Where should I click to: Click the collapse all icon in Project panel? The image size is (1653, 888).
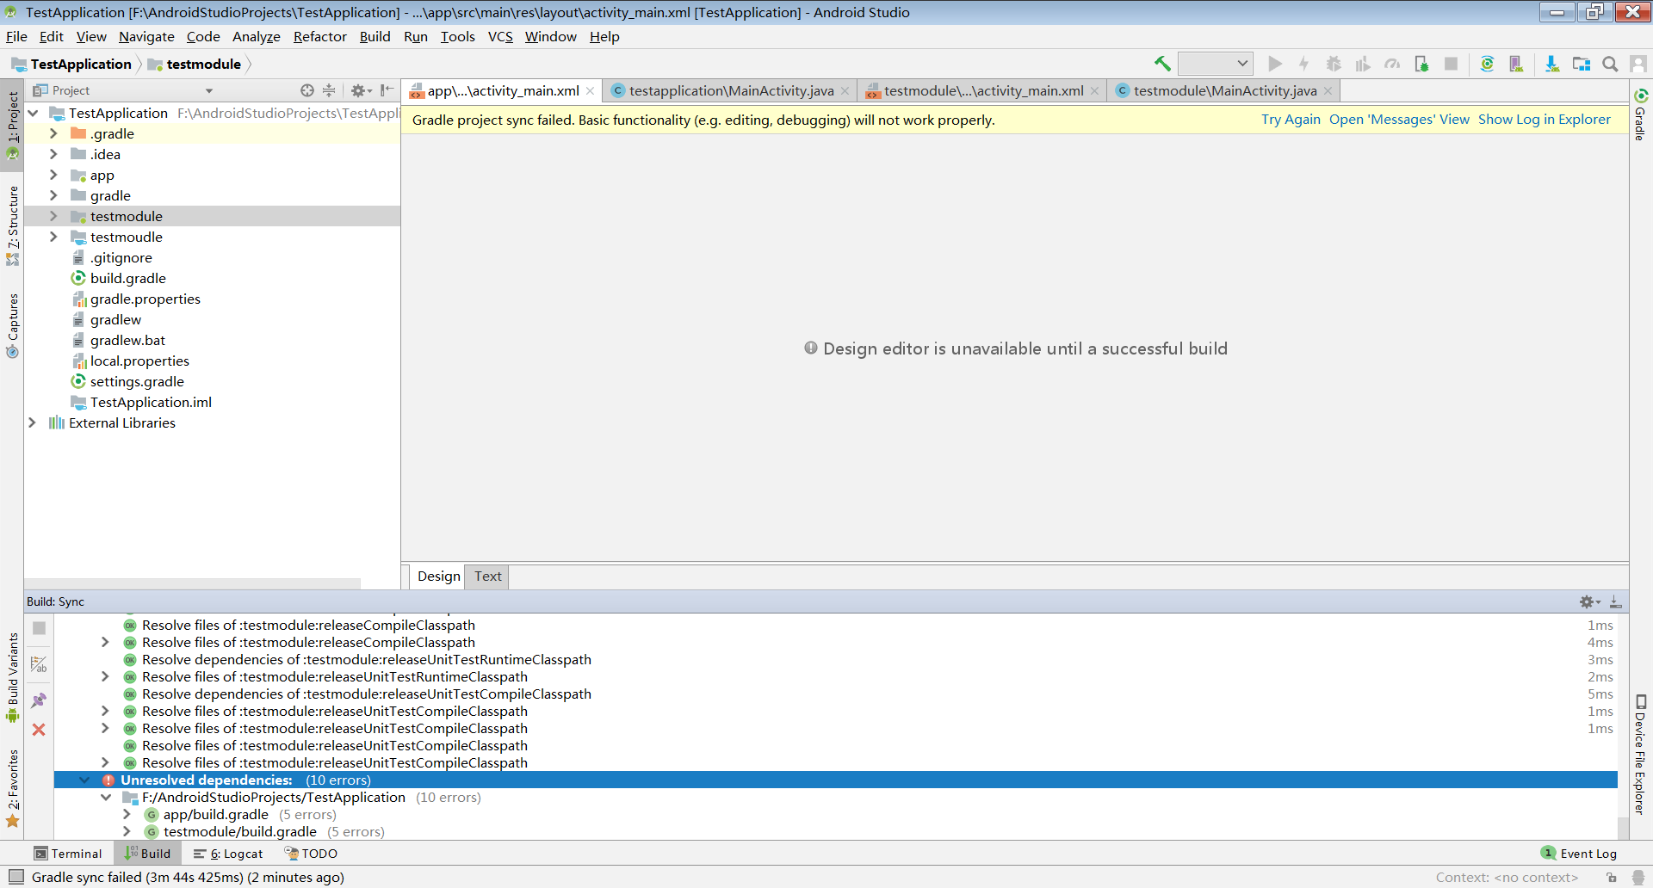(x=329, y=90)
